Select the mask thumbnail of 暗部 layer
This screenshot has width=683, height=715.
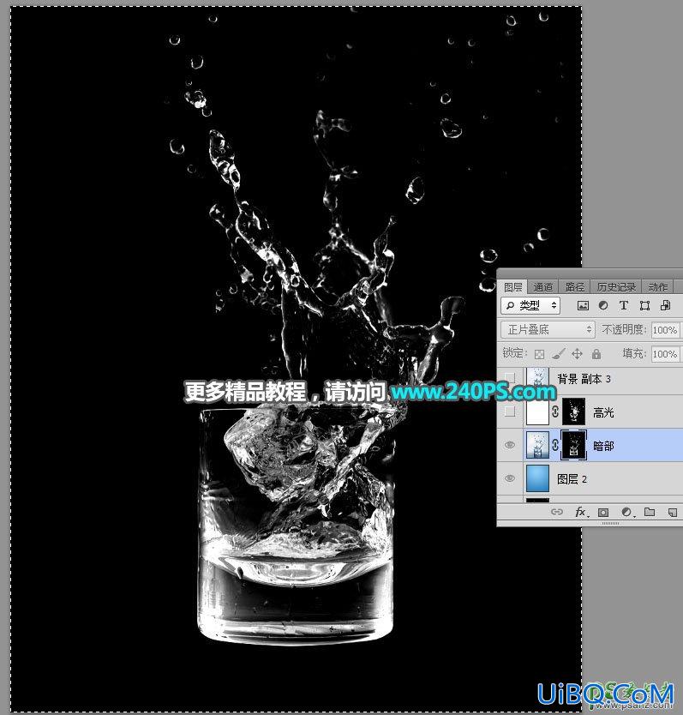[x=574, y=445]
